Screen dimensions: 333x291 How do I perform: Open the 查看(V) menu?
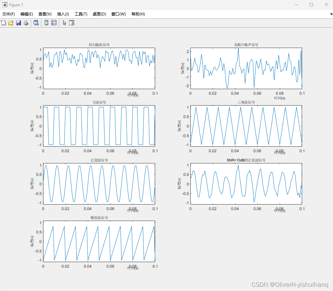[45, 14]
